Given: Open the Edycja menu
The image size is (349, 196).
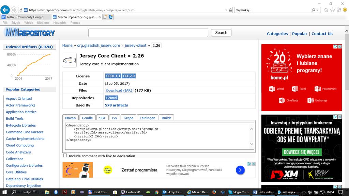Looking at the screenshot, I should click(x=16, y=23).
